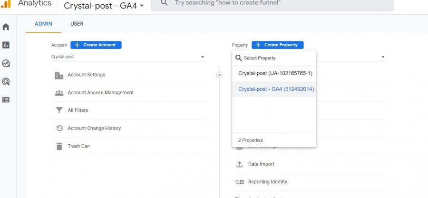Expand the Crystal-post account dropdown
Image resolution: width=428 pixels, height=198 pixels.
[x=128, y=57]
